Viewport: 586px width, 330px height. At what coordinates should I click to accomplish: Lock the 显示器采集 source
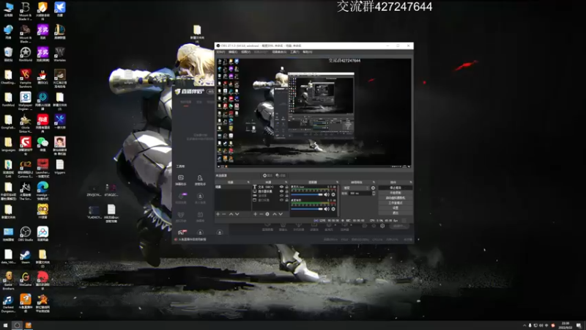[286, 191]
